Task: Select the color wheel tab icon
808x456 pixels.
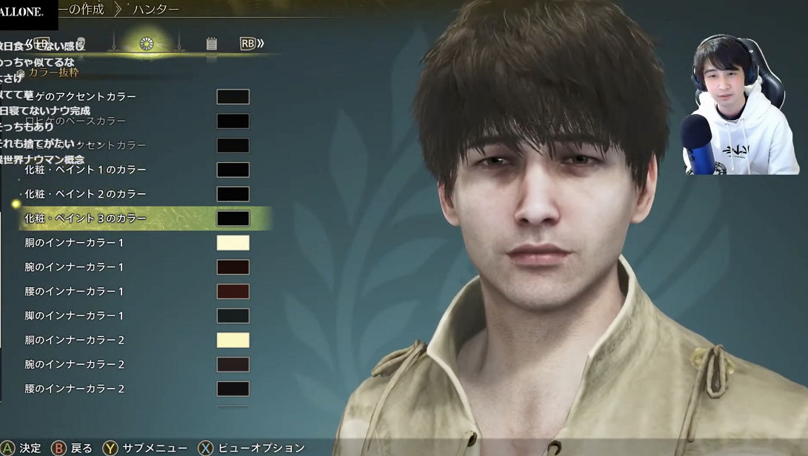Action: [x=147, y=44]
